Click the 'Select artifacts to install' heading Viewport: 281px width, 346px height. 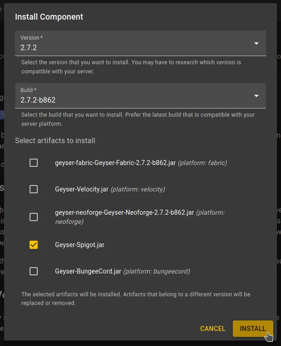pyautogui.click(x=55, y=140)
